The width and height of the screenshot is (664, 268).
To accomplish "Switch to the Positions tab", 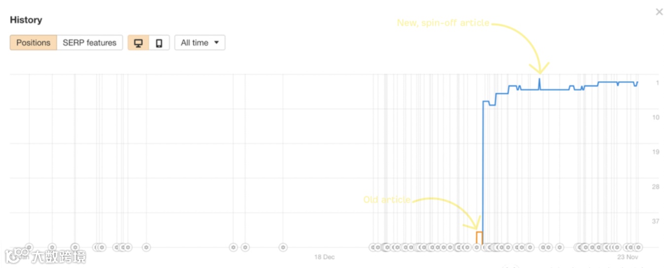I will click(x=33, y=43).
